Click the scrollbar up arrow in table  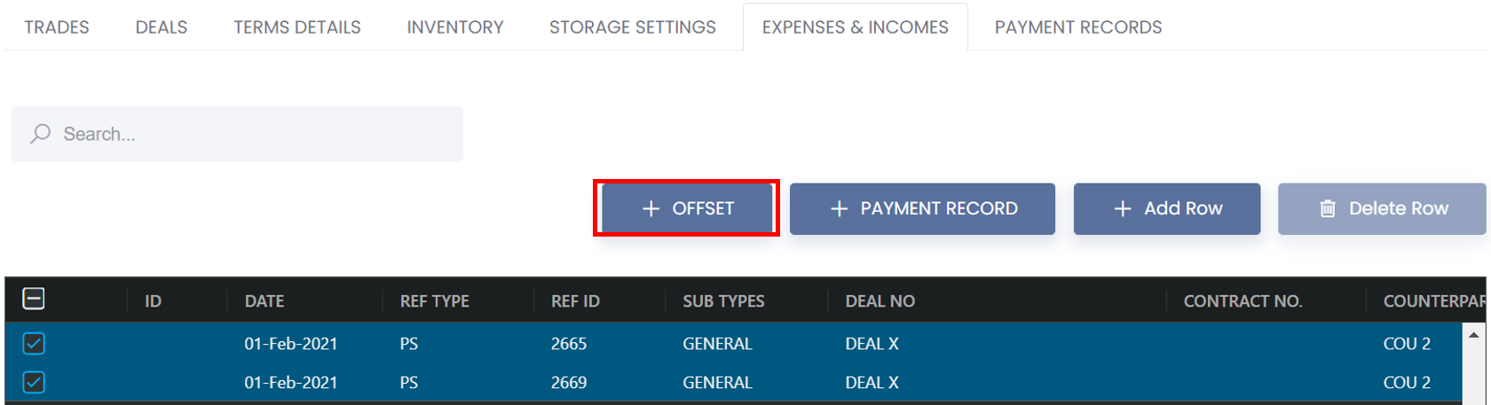point(1473,335)
